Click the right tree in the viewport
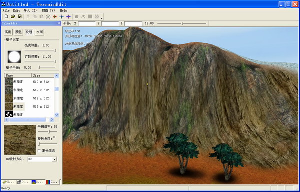Screen dimensions: 300x192 [226, 161]
